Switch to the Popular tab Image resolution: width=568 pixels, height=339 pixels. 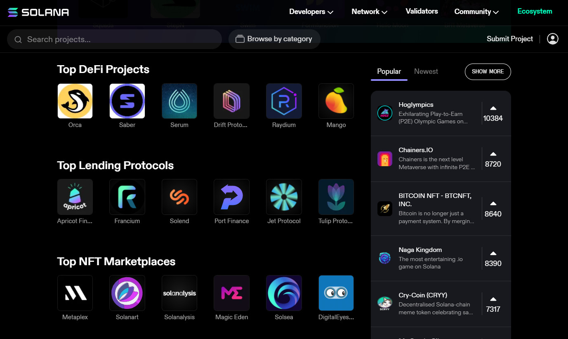point(389,71)
